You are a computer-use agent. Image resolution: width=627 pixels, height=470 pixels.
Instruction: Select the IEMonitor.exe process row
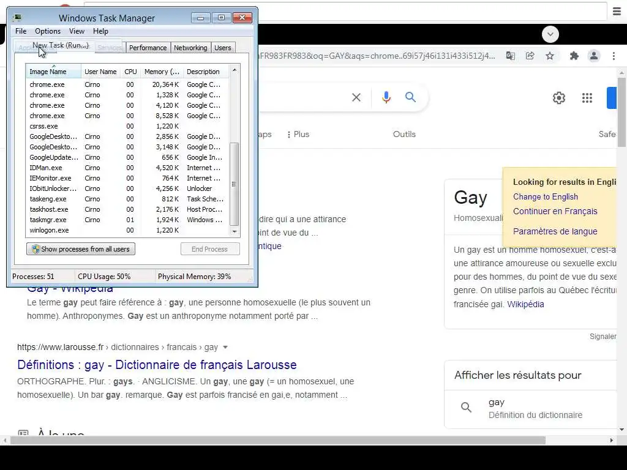128,178
